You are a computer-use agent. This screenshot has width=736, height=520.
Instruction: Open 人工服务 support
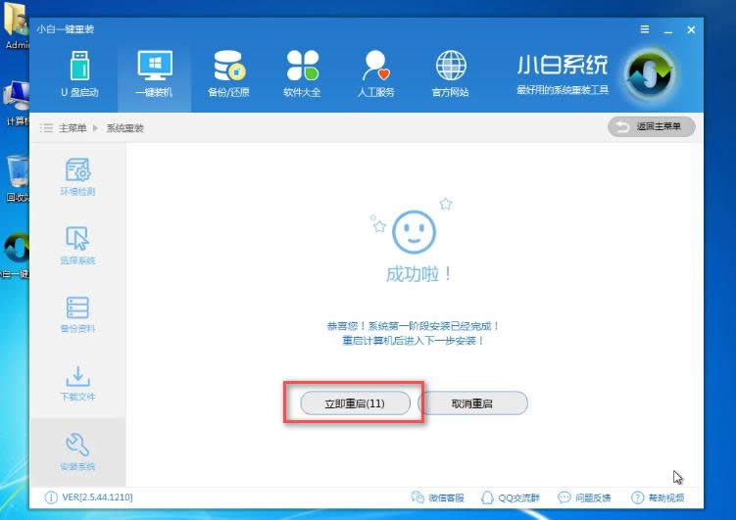(375, 74)
